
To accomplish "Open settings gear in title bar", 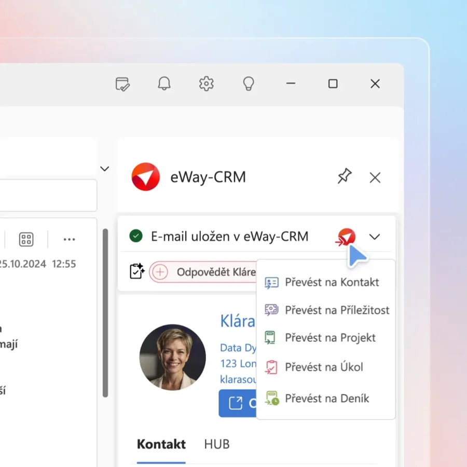I will click(207, 84).
